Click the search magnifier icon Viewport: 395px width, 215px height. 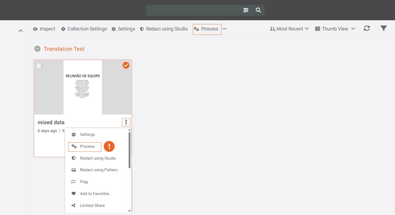pyautogui.click(x=258, y=10)
